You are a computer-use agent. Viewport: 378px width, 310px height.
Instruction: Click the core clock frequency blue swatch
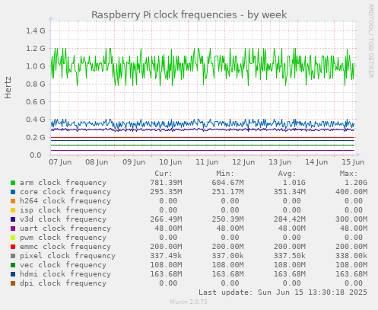tap(13, 192)
